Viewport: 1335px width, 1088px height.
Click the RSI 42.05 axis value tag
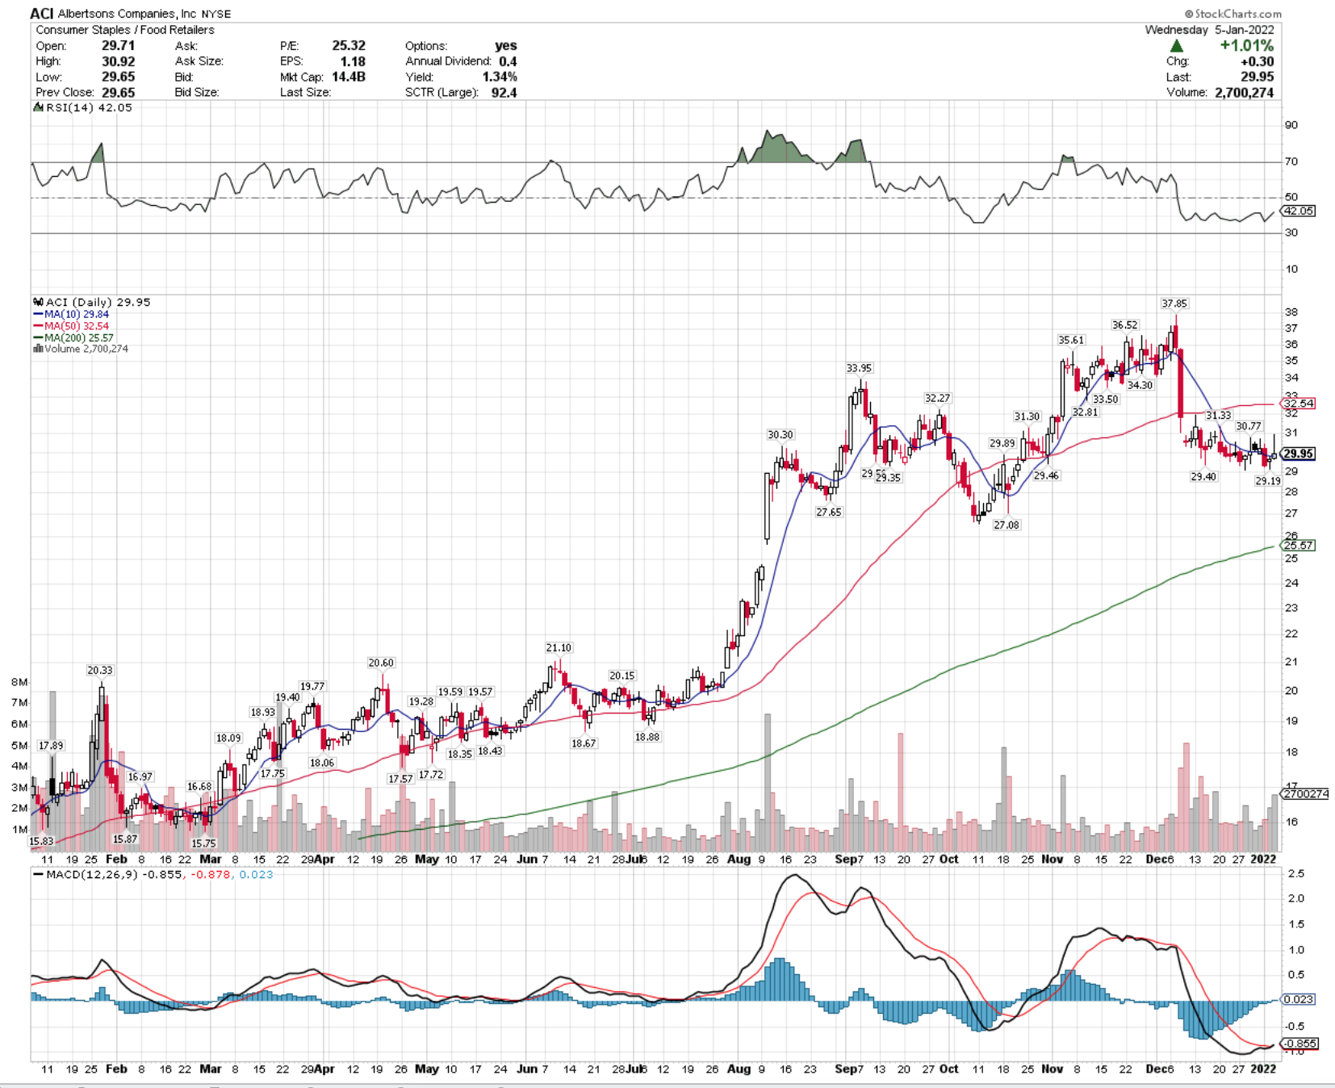click(1299, 211)
